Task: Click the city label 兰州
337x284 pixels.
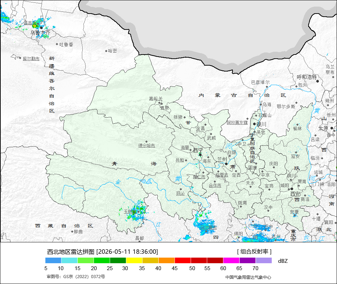Action: click(222, 159)
